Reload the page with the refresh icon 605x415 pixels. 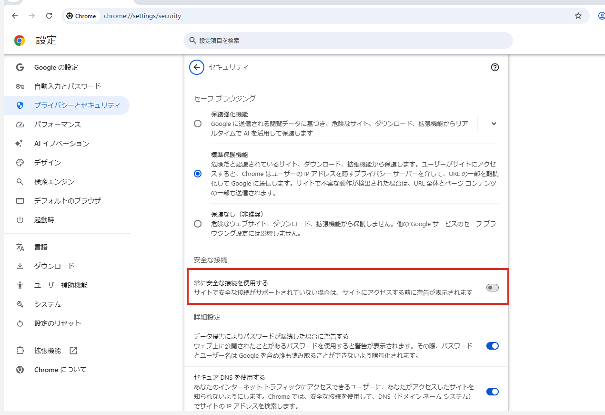pyautogui.click(x=49, y=16)
